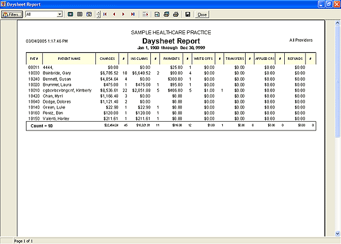Go to first page of report
341x244 pixels.
(105, 15)
